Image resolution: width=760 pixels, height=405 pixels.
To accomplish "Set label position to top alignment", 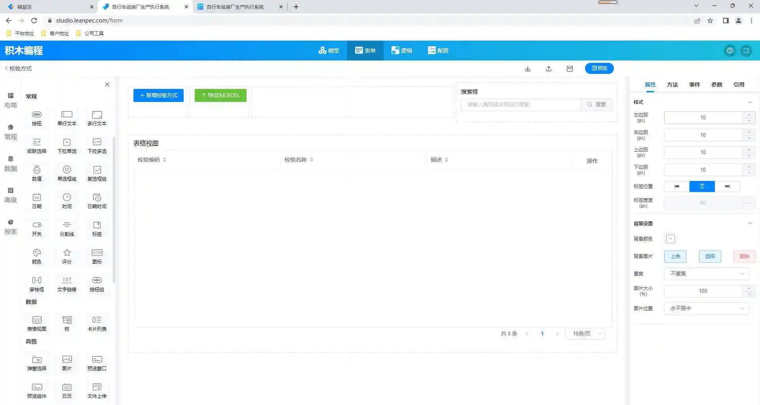I will click(x=702, y=186).
